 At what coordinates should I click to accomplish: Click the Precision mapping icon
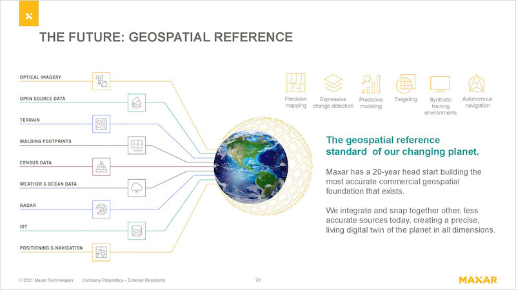(295, 83)
